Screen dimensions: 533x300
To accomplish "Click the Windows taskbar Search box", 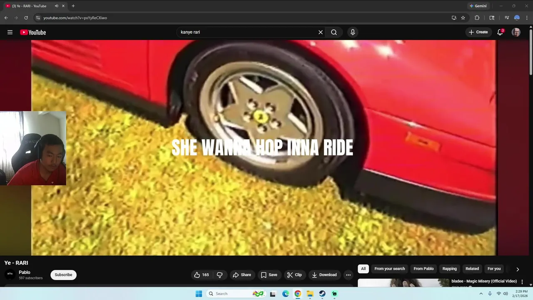I will pyautogui.click(x=236, y=294).
